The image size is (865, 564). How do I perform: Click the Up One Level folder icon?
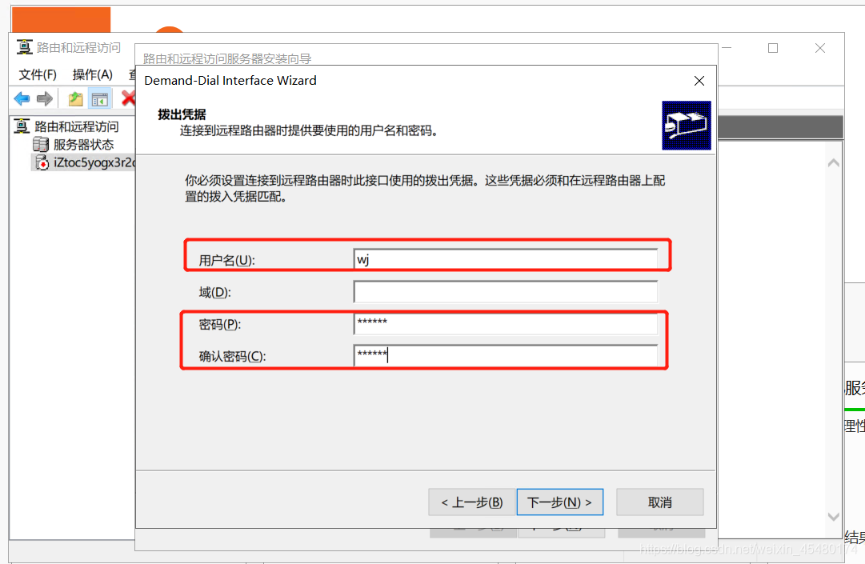tap(75, 99)
